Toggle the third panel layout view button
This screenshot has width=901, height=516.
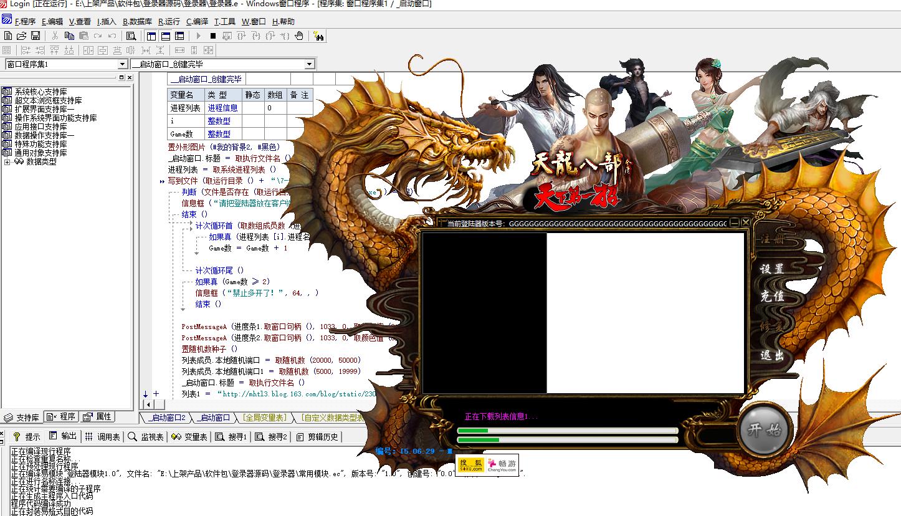[x=179, y=36]
